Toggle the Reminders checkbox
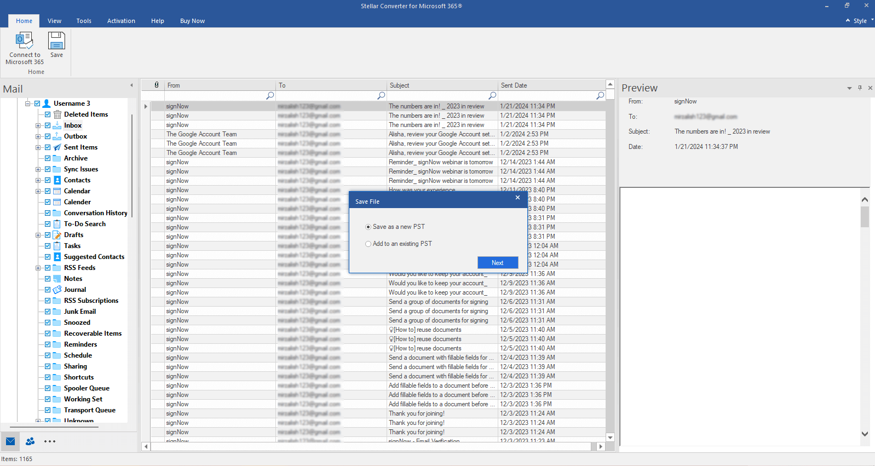This screenshot has width=875, height=466. point(48,344)
